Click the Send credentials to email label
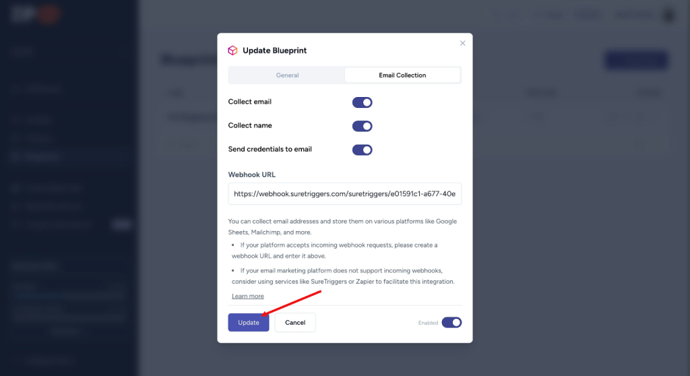 (270, 150)
